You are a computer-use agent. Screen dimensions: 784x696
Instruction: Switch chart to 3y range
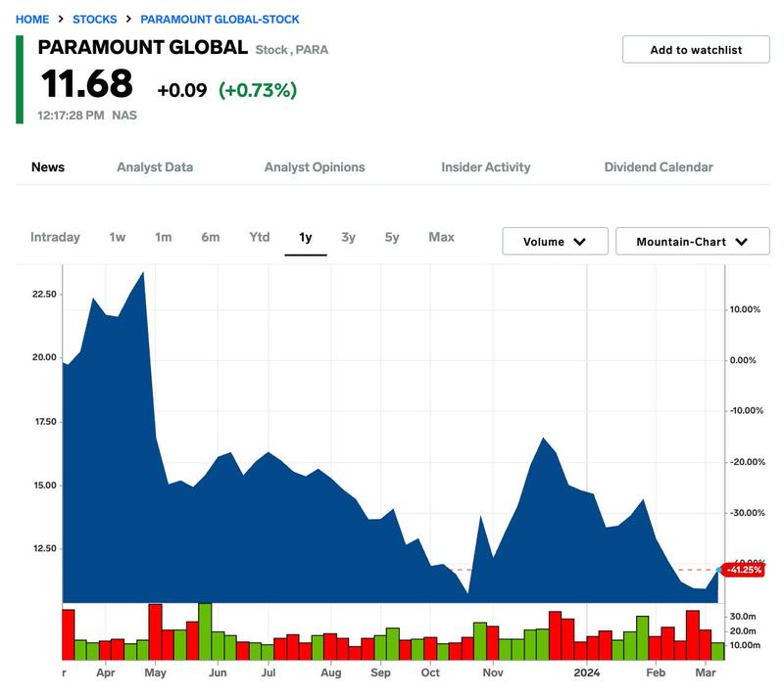(x=349, y=237)
